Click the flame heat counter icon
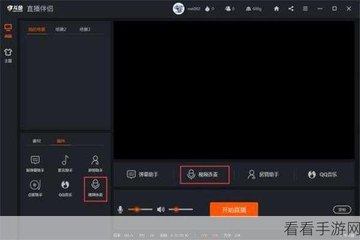This screenshot has height=240, width=360. (208, 9)
